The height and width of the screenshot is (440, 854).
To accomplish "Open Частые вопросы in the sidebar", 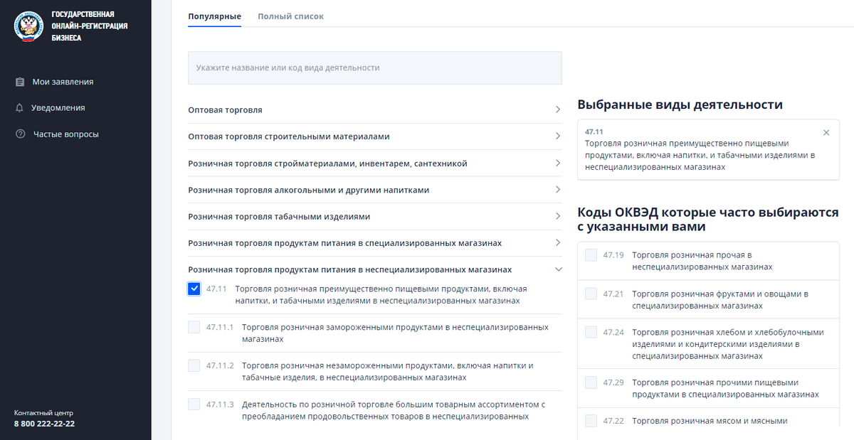I will point(66,134).
